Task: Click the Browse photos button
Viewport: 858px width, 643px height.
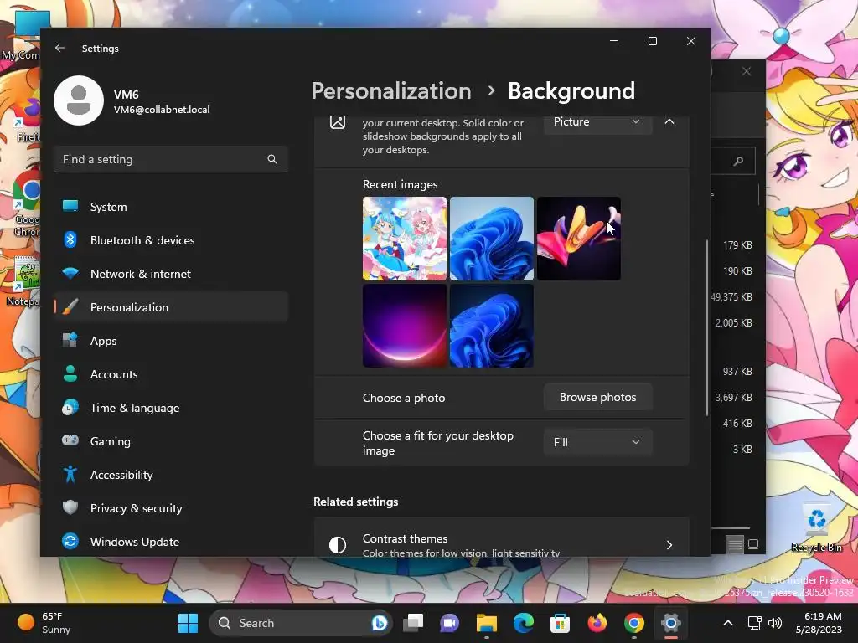Action: (597, 398)
